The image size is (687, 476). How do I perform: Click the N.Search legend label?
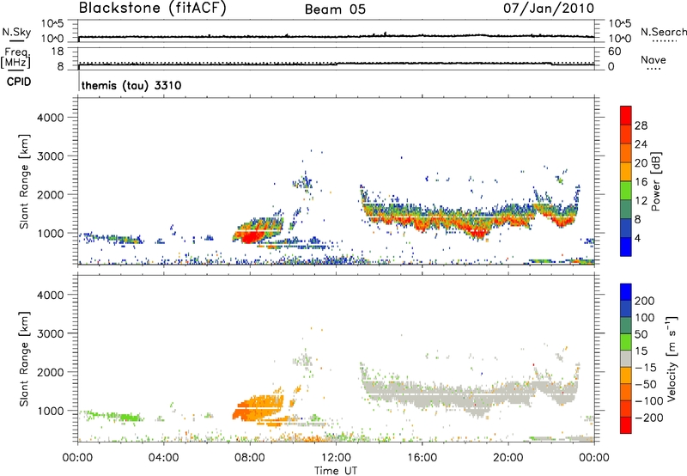[663, 32]
